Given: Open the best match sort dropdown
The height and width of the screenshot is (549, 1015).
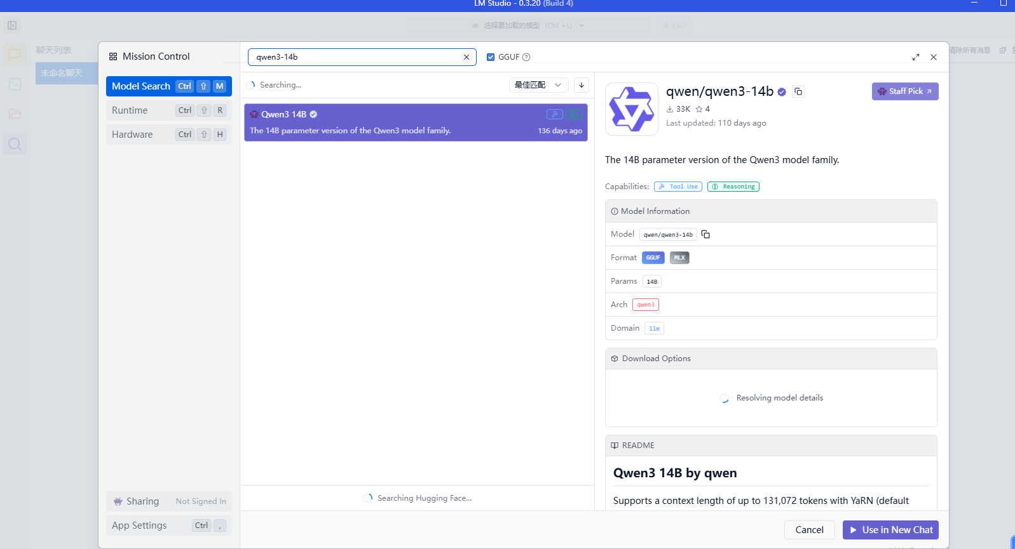Looking at the screenshot, I should [538, 85].
